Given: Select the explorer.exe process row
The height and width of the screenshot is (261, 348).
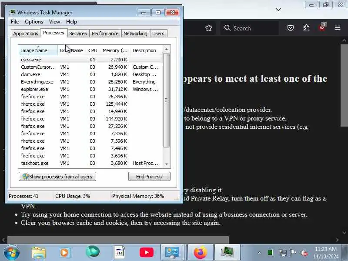Looking at the screenshot, I should (90, 89).
